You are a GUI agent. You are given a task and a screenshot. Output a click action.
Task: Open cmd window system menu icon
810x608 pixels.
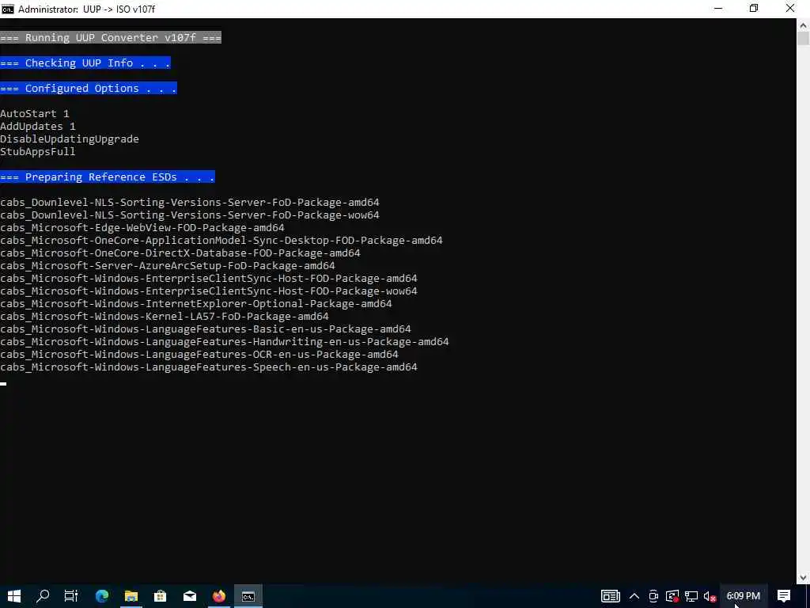pyautogui.click(x=8, y=9)
